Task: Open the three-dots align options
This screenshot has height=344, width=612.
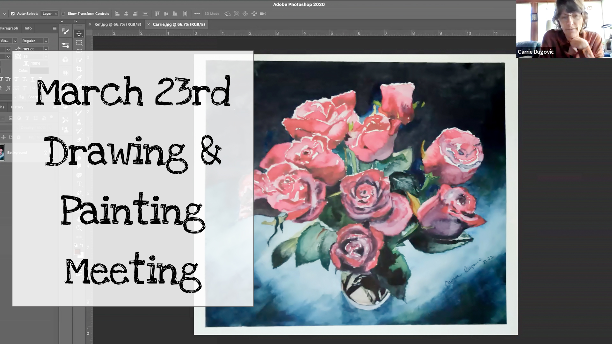Action: (197, 14)
